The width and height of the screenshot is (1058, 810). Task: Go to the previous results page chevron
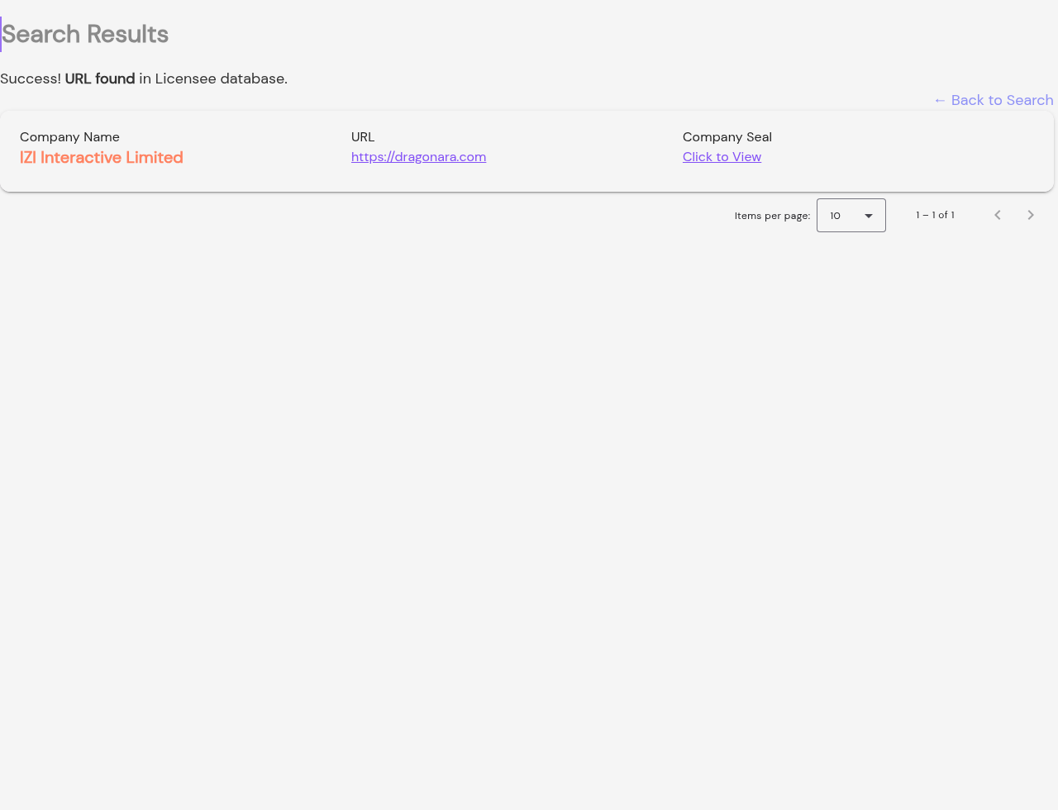[x=998, y=215]
